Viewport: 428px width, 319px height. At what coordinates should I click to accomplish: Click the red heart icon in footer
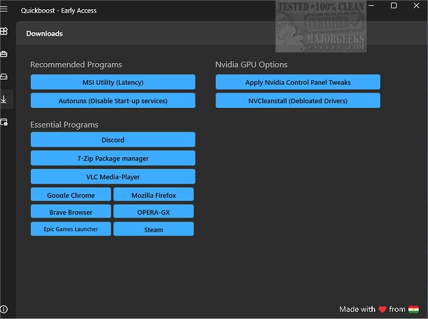[x=383, y=309]
